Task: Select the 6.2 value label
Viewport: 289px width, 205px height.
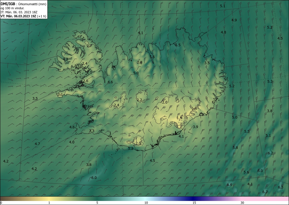Action: coord(271,153)
